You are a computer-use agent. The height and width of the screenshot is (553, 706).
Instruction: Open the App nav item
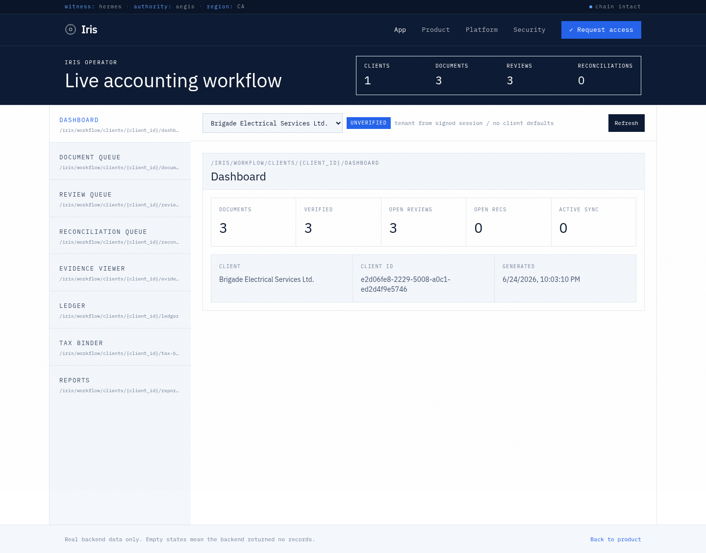(x=400, y=30)
